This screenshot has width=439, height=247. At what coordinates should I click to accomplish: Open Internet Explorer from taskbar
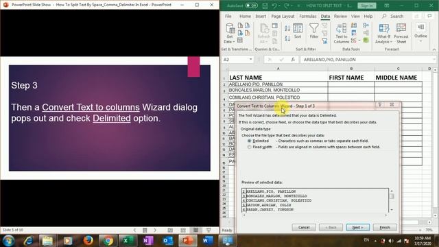[28, 241]
